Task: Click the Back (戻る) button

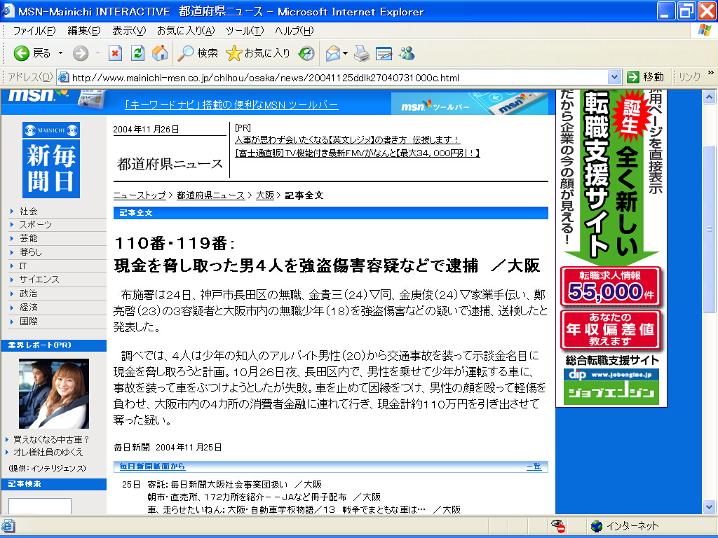Action: pos(32,53)
